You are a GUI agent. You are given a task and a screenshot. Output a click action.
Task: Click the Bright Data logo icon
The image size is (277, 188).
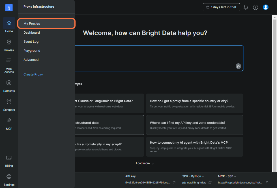pos(9,8)
